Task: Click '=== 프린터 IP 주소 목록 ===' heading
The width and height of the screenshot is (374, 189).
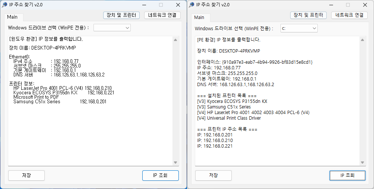Action: point(227,129)
